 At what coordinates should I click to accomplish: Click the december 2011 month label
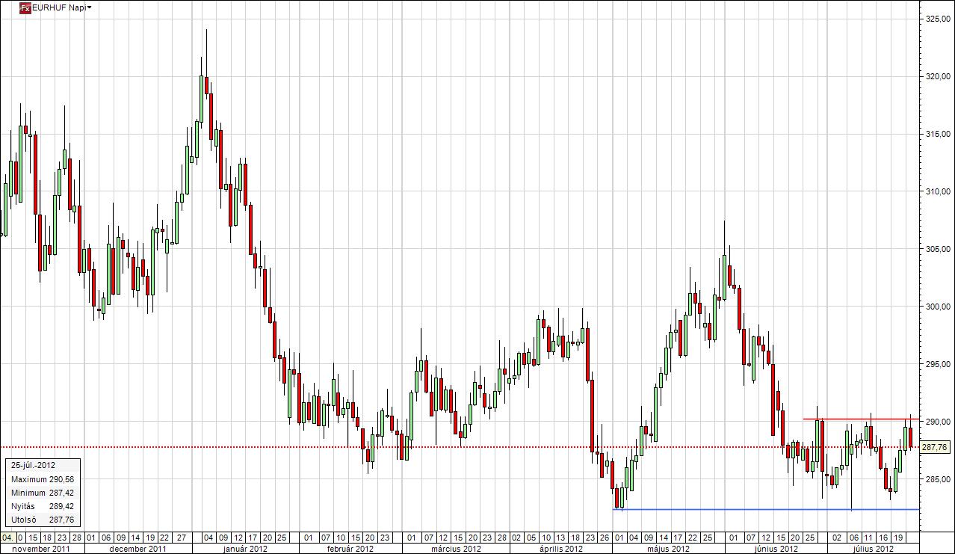137,548
